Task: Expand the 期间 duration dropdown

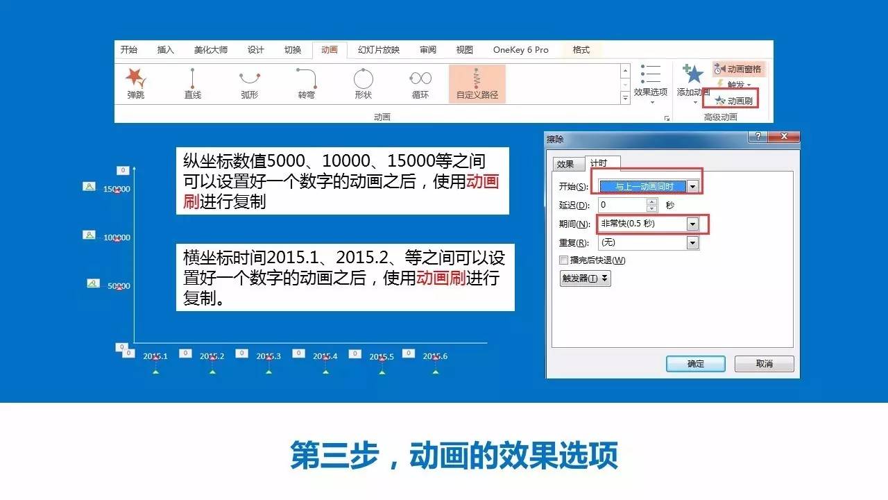Action: (x=692, y=224)
